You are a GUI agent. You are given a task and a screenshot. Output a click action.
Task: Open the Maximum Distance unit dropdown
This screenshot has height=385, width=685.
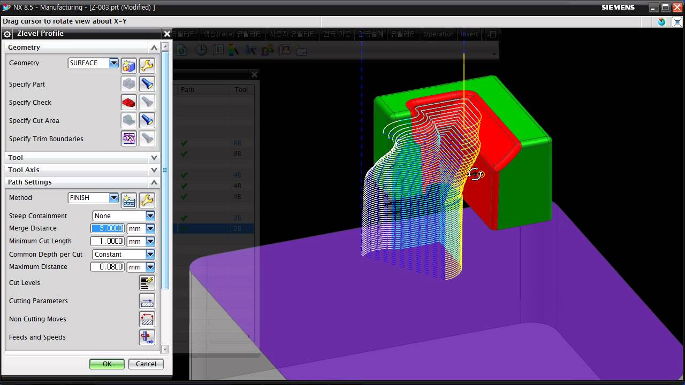coord(150,267)
